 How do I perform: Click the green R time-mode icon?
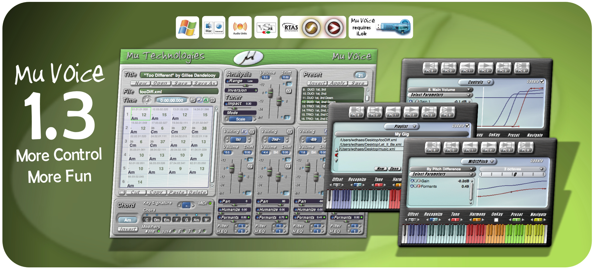tap(206, 100)
